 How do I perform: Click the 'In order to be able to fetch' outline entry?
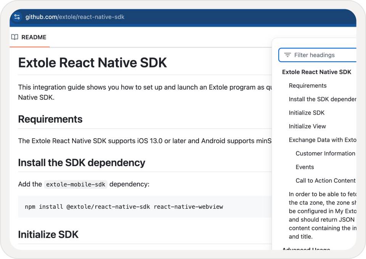323,215
